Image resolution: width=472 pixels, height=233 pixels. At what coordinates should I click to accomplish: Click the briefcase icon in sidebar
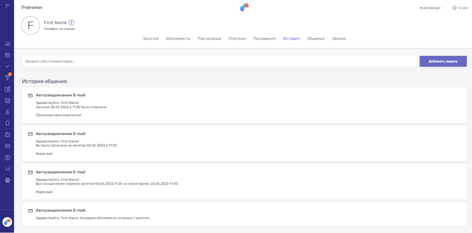[7, 134]
